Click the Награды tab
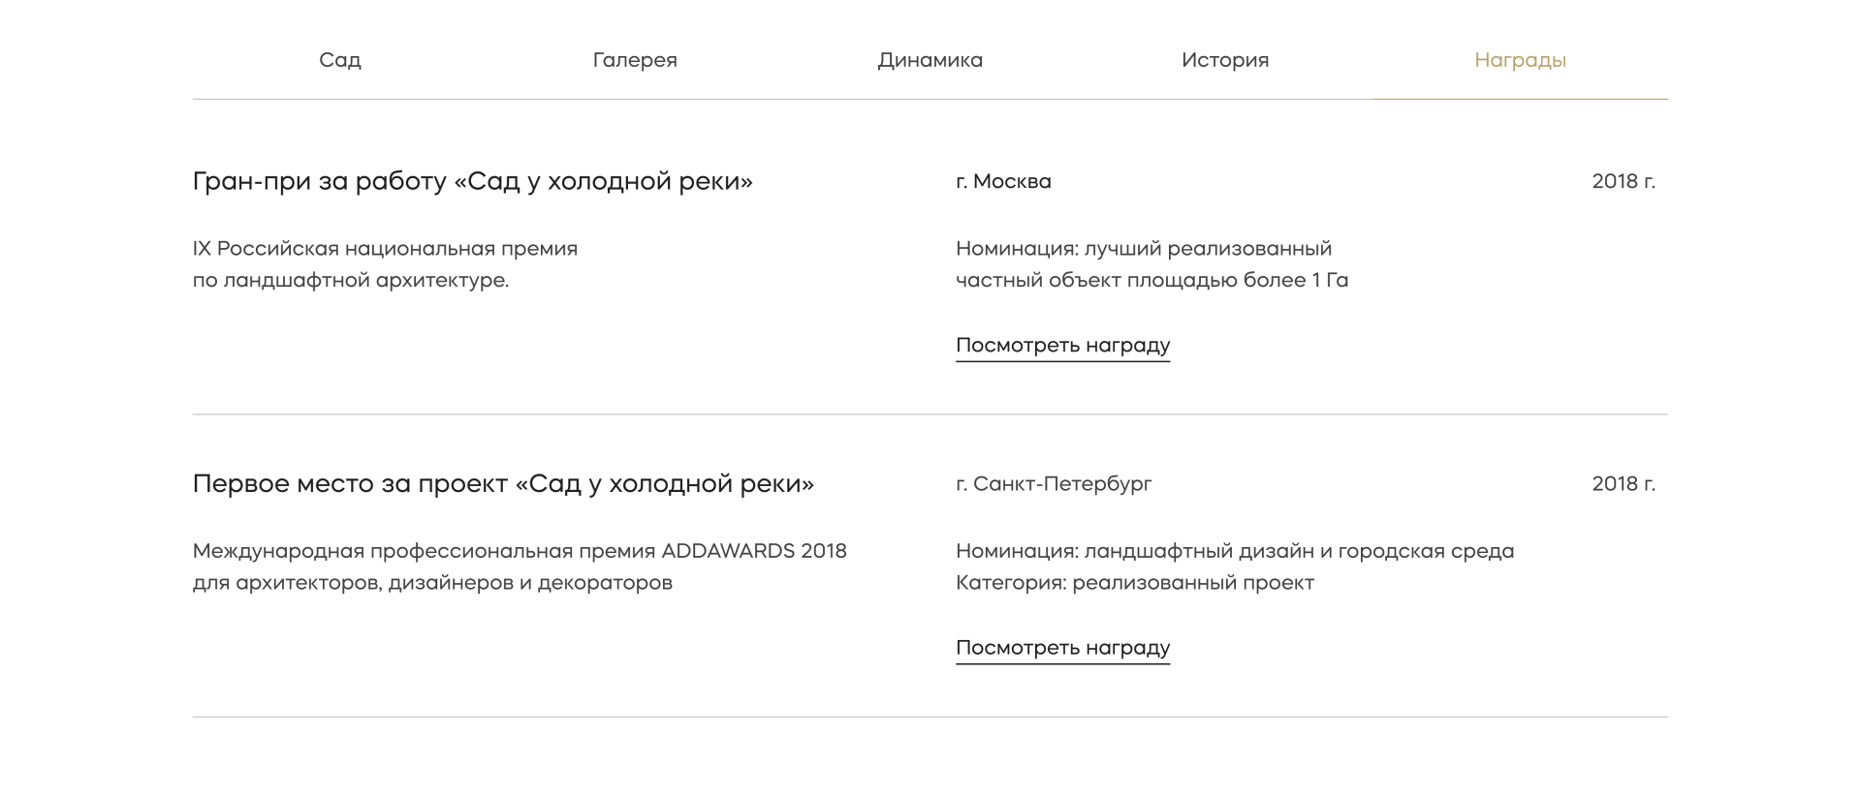The image size is (1861, 796). point(1520,60)
